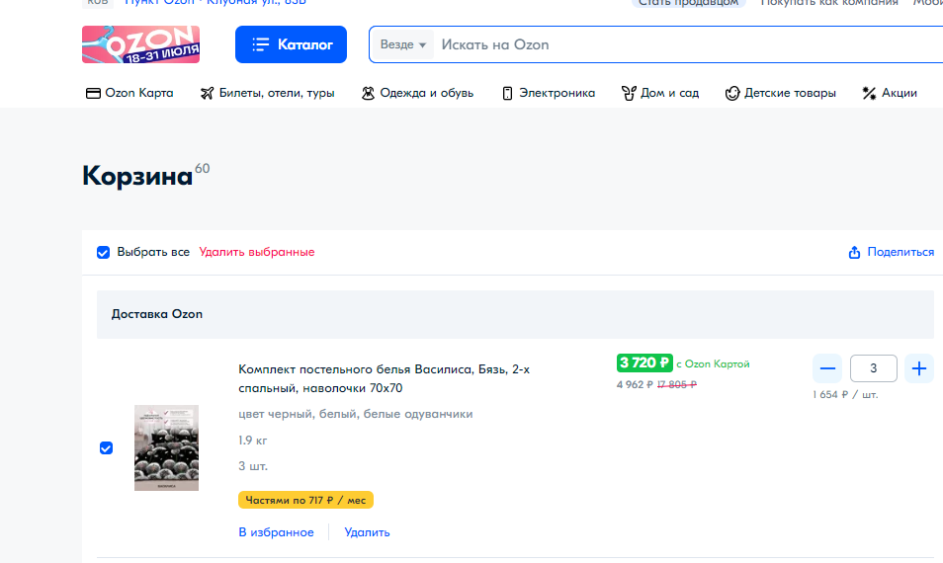Click В избранное link
The height and width of the screenshot is (563, 943).
(276, 532)
